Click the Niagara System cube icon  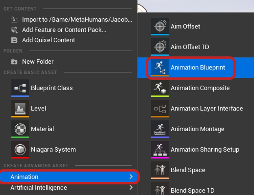click(x=20, y=149)
